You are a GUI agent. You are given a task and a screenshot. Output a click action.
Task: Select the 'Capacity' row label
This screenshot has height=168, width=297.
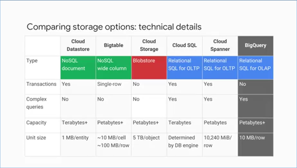coord(36,123)
